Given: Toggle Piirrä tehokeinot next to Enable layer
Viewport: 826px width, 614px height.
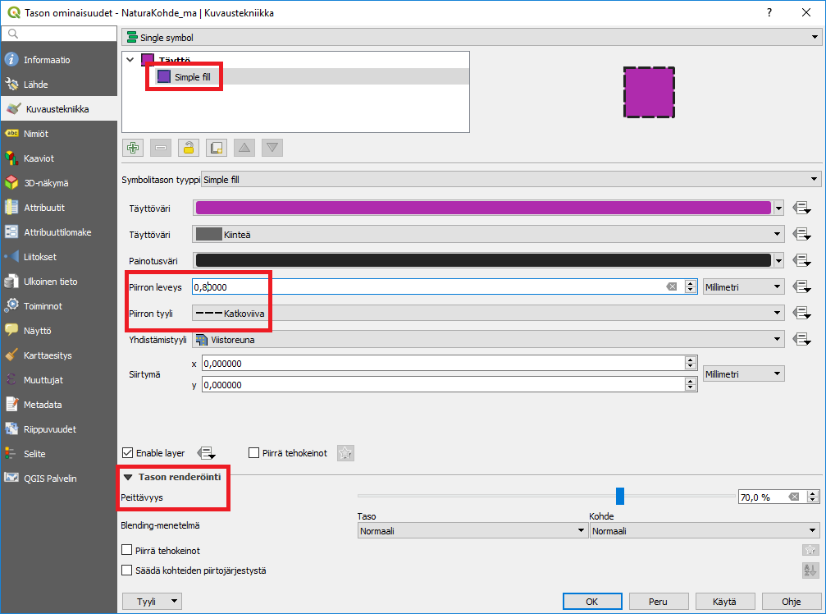Looking at the screenshot, I should click(254, 452).
